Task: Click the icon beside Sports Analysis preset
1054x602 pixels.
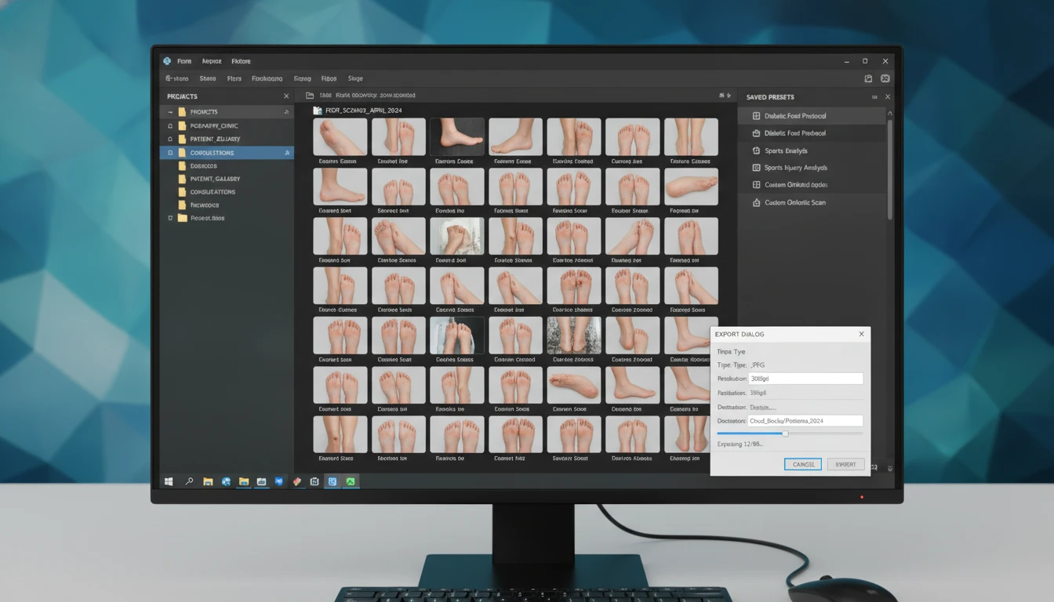Action: pos(756,150)
